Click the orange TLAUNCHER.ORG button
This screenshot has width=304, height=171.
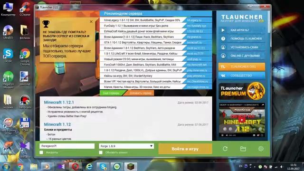[x=242, y=66]
